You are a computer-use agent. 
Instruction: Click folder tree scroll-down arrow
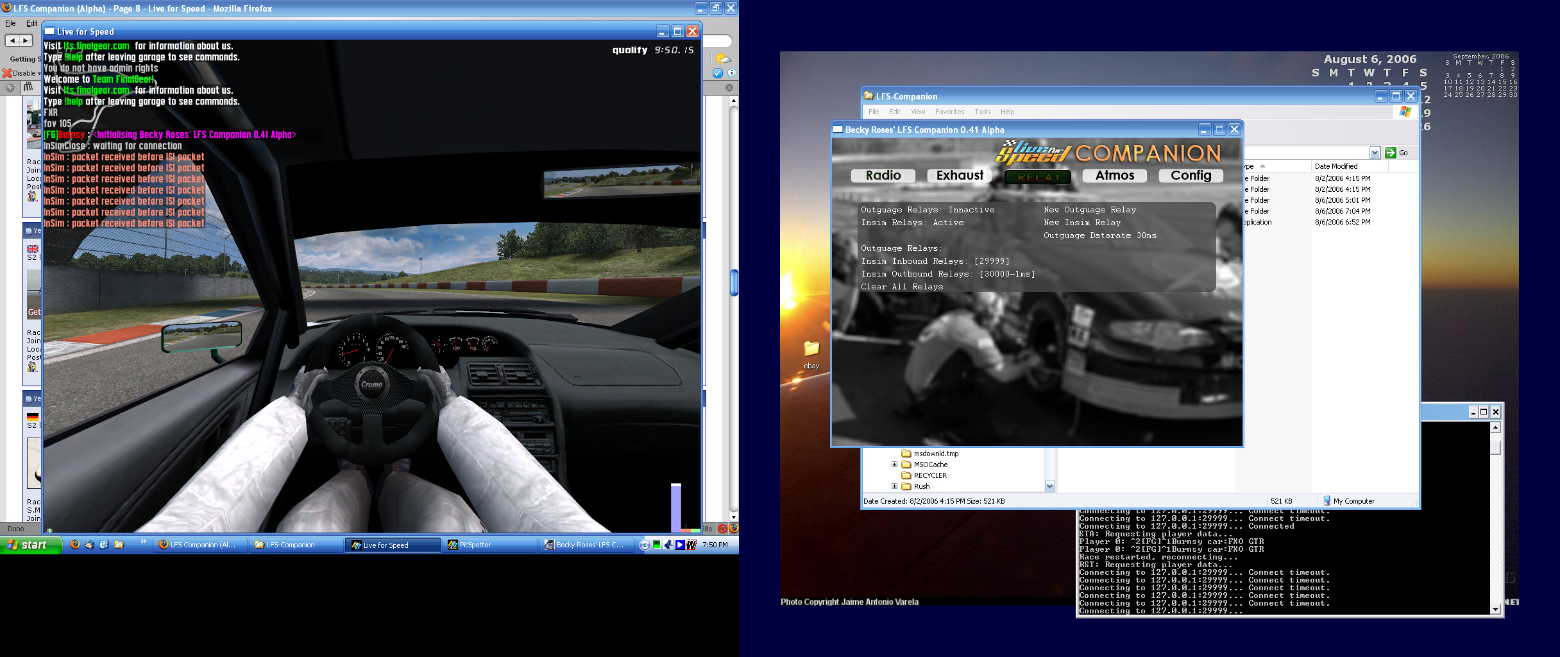click(1049, 486)
